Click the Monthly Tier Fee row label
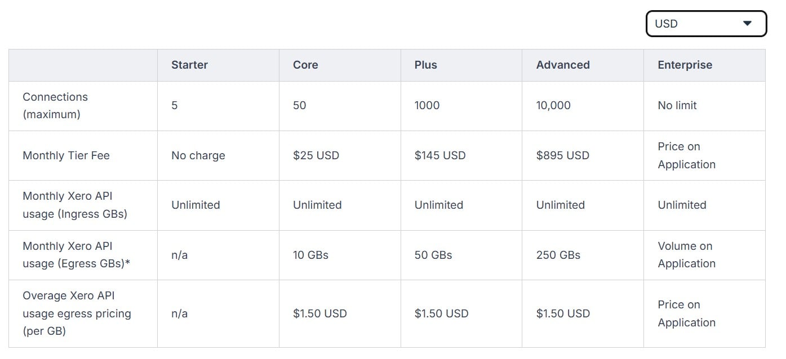Image resolution: width=786 pixels, height=359 pixels. 66,155
